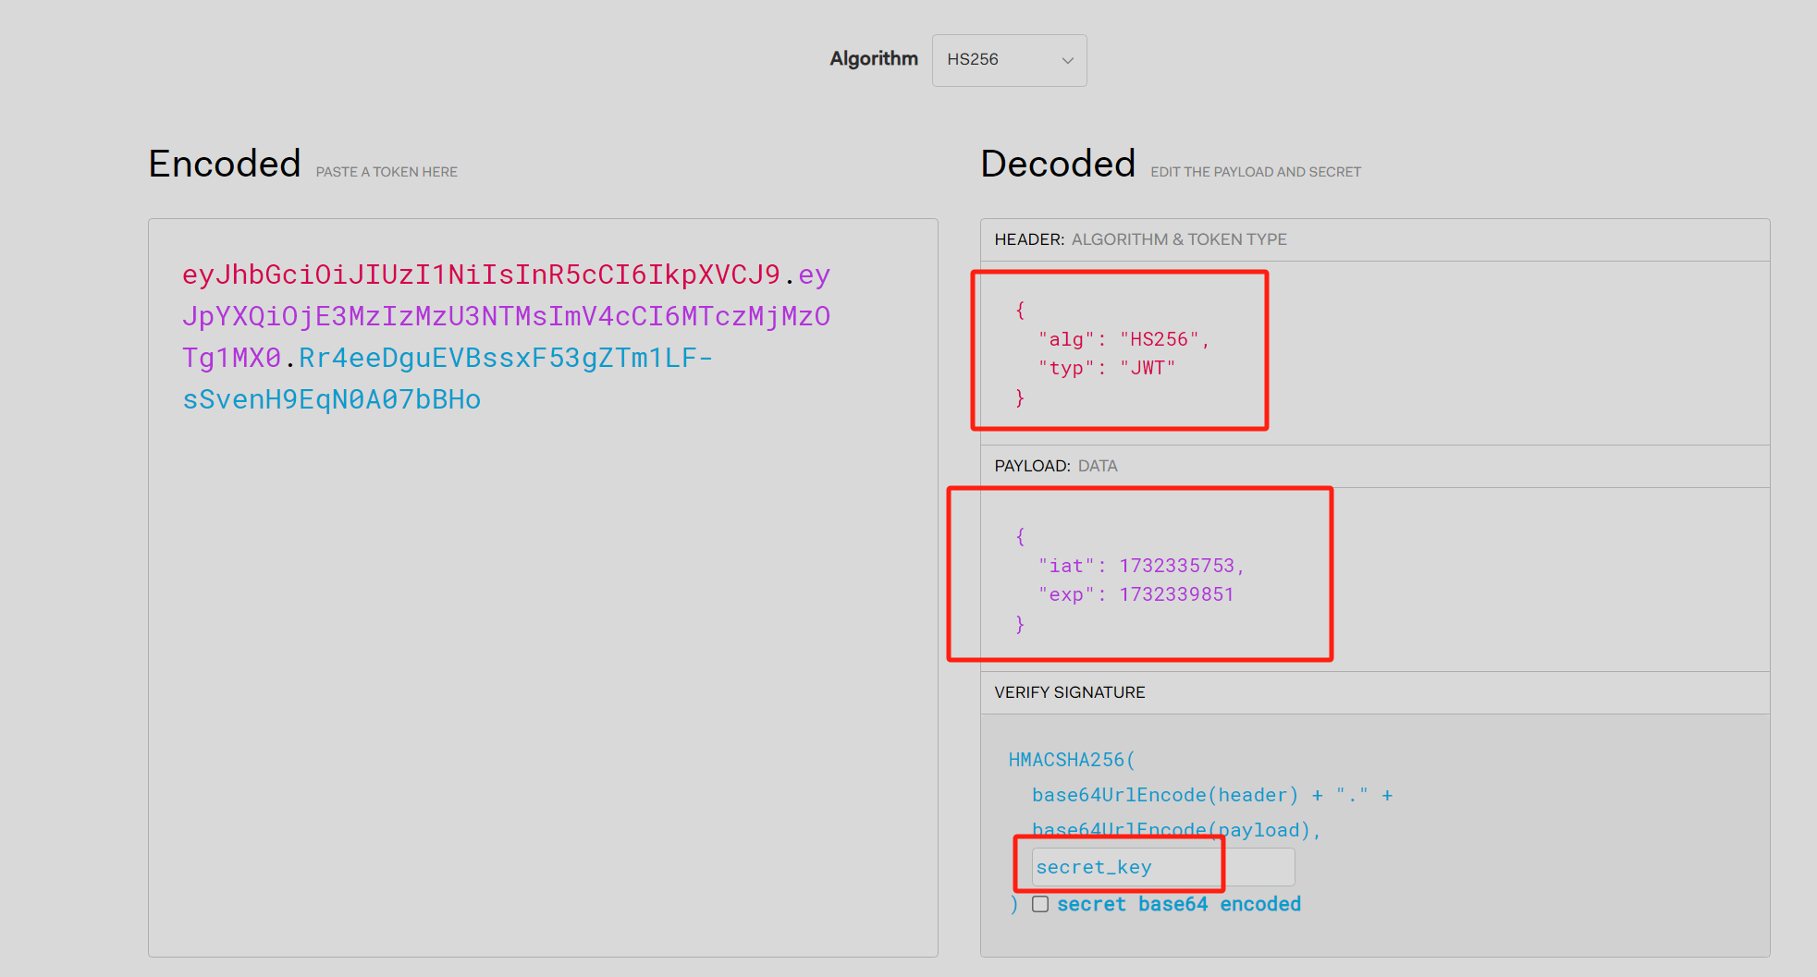Select the iat timestamp 1732335753
Screen dimensions: 1817x977
tap(1178, 565)
